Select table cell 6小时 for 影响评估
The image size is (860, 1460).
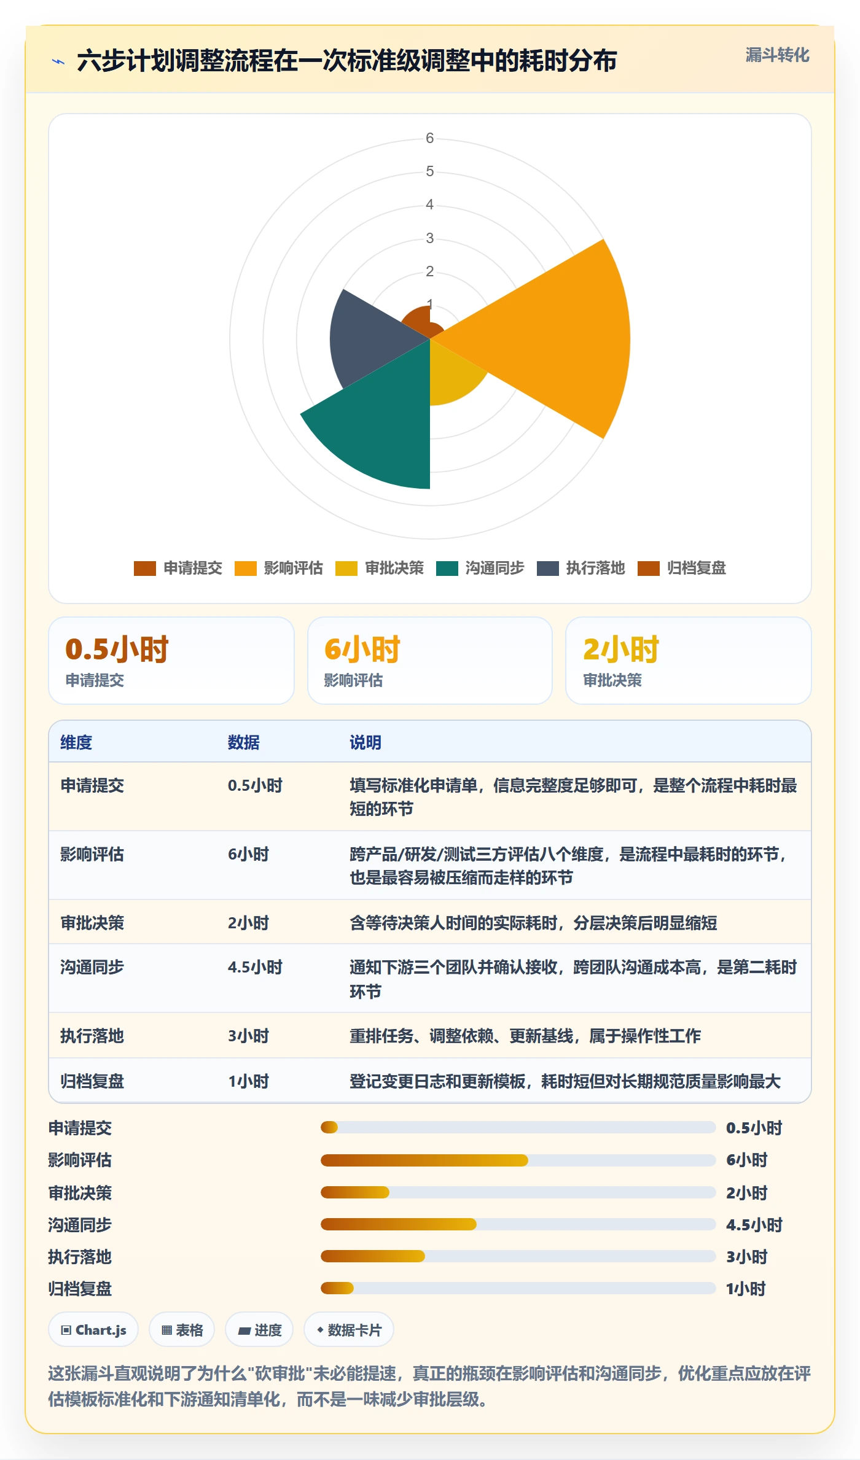[248, 854]
